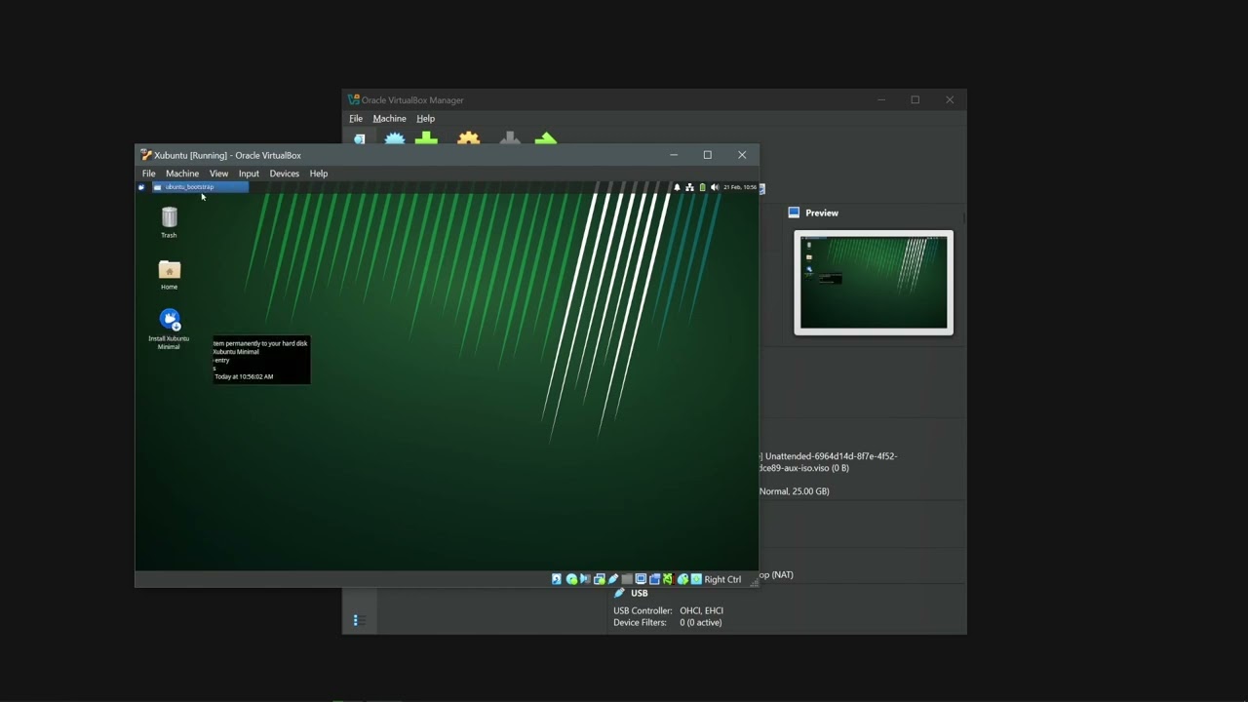
Task: Click the VM preview thumbnail in Manager
Action: click(874, 283)
